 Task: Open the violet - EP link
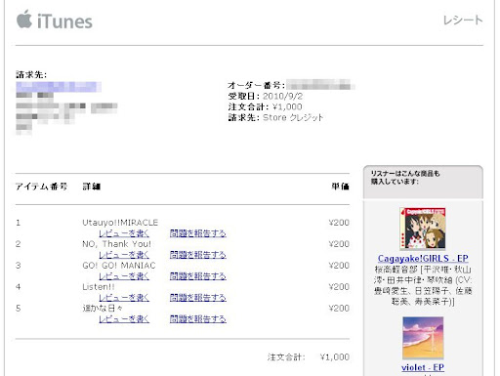[423, 367]
